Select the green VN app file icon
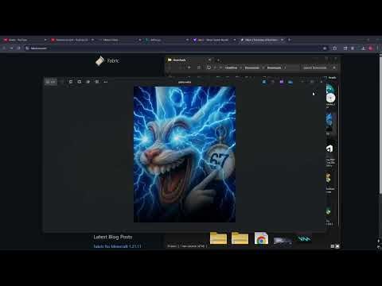This screenshot has height=286, width=382. pos(304,238)
